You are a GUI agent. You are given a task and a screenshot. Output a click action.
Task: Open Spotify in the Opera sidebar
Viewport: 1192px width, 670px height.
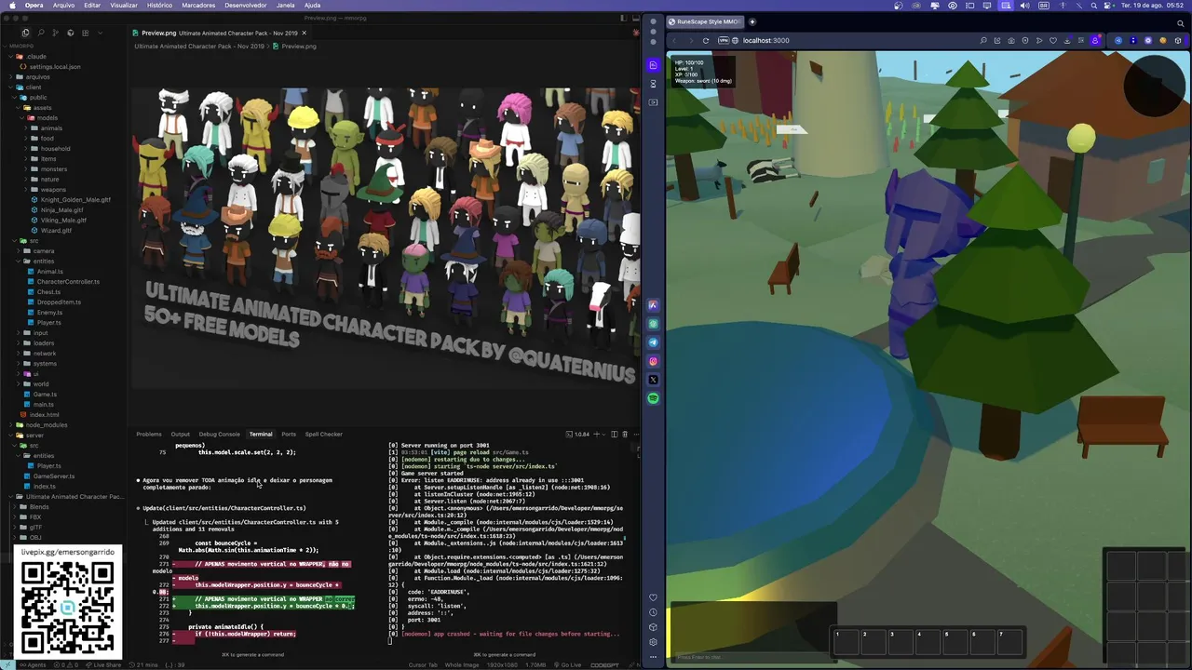coord(653,398)
